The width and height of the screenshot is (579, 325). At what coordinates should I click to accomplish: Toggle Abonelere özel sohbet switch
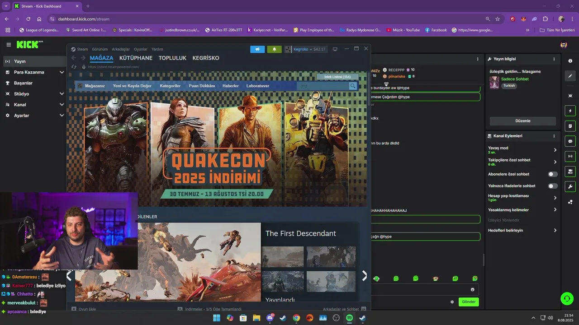(x=553, y=174)
